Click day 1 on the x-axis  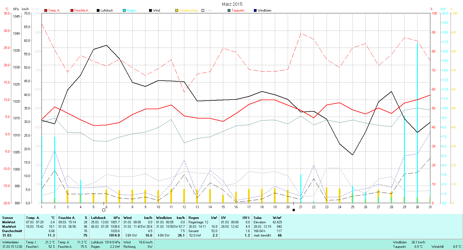(42, 207)
